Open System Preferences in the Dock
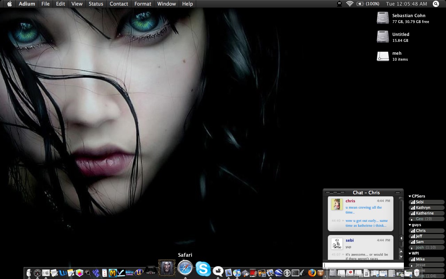Viewport: 446px width, 279px height. coord(46,273)
